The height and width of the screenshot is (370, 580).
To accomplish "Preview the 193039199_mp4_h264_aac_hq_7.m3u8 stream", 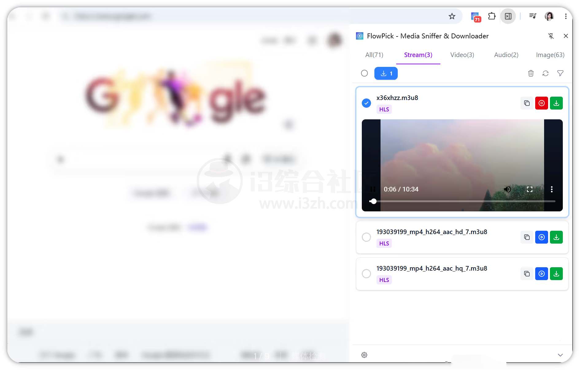I will 542,274.
